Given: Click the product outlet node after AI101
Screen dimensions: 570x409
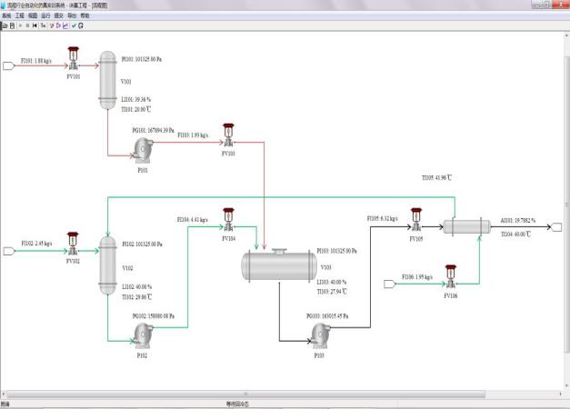Looking at the screenshot, I should (557, 227).
